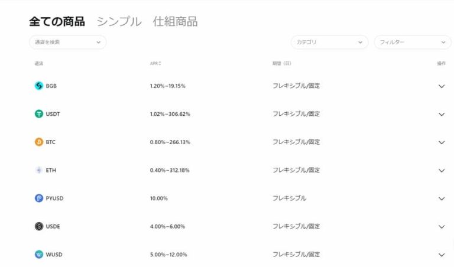Open the フィルター dropdown
The image size is (454, 267).
pos(413,43)
